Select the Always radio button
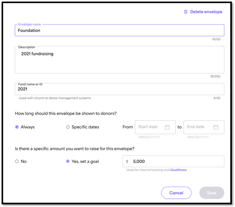This screenshot has width=235, height=207. click(17, 127)
